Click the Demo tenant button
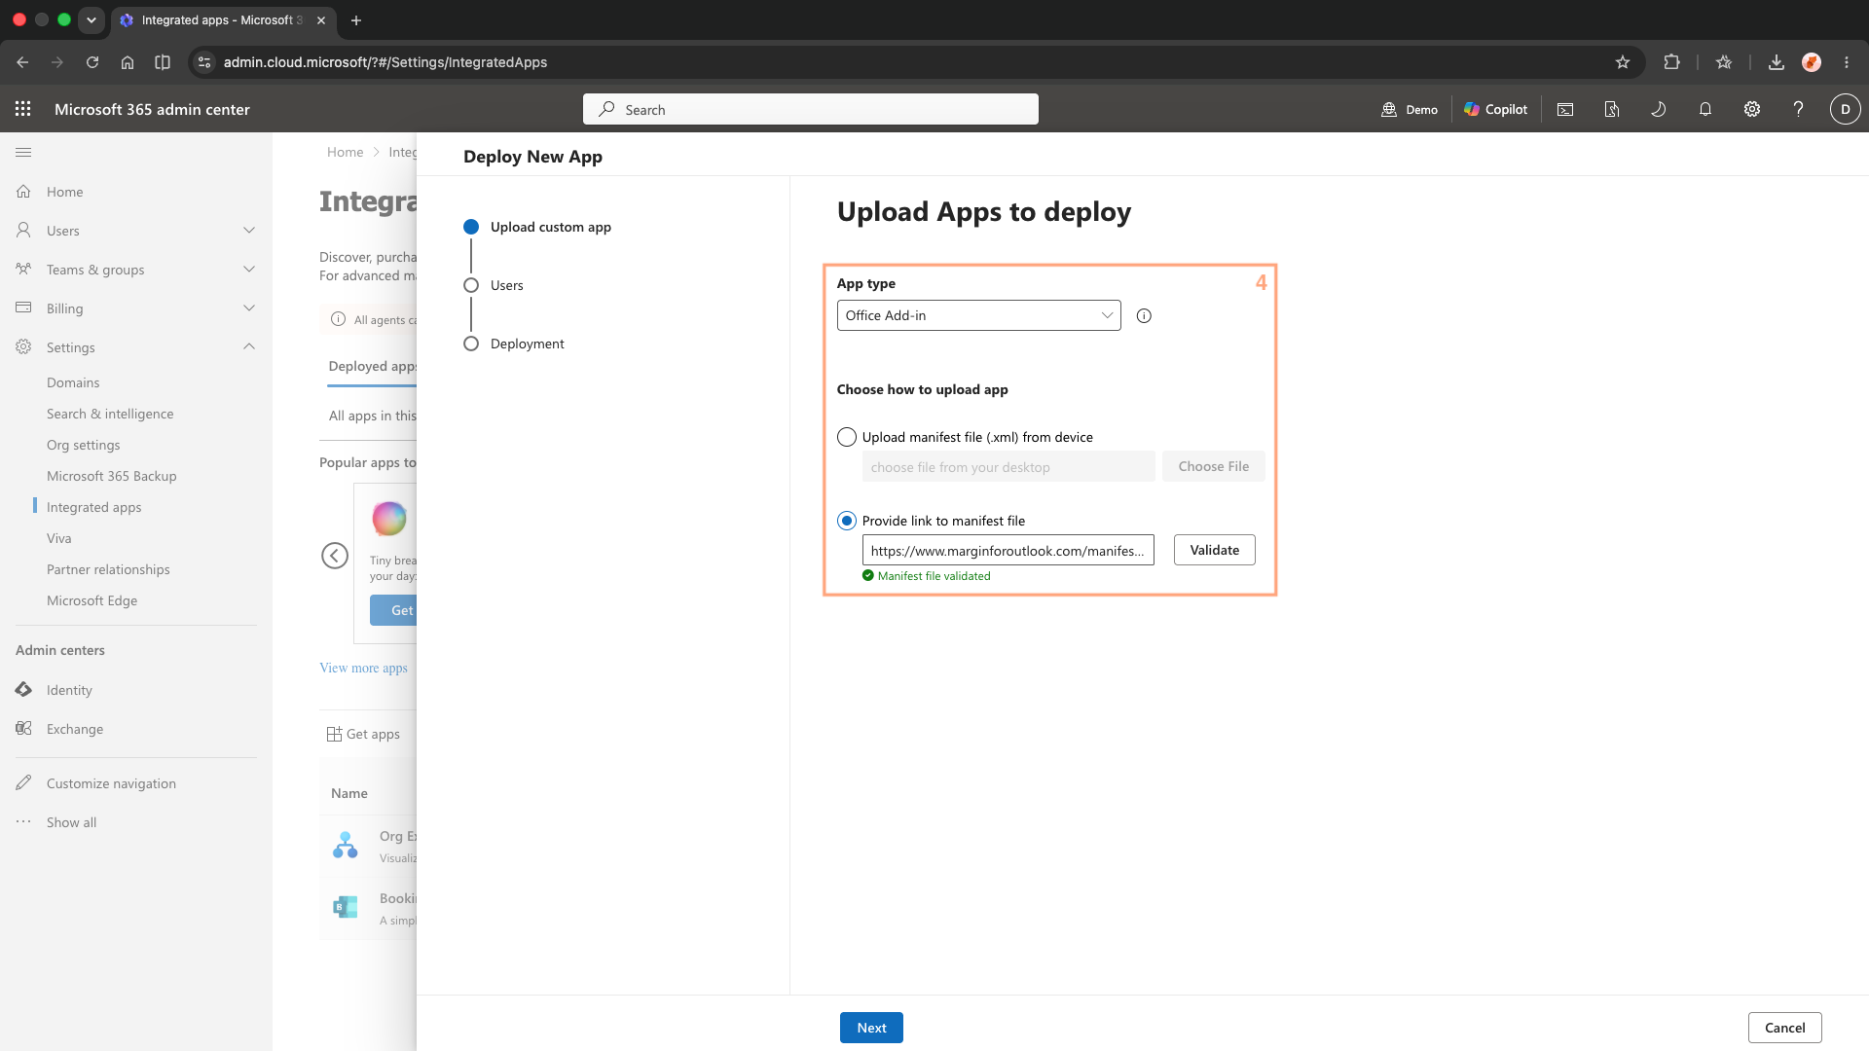Image resolution: width=1869 pixels, height=1051 pixels. tap(1410, 109)
